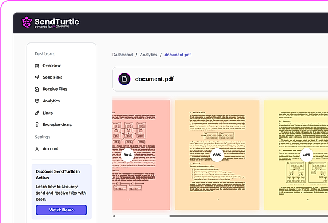Image resolution: width=328 pixels, height=223 pixels.
Task: Click the SendTurtle brand name
Action: 57,21
